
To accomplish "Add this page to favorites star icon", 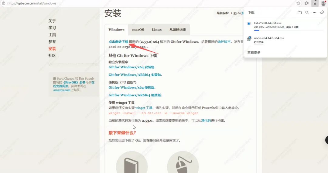I will (x=298, y=3).
